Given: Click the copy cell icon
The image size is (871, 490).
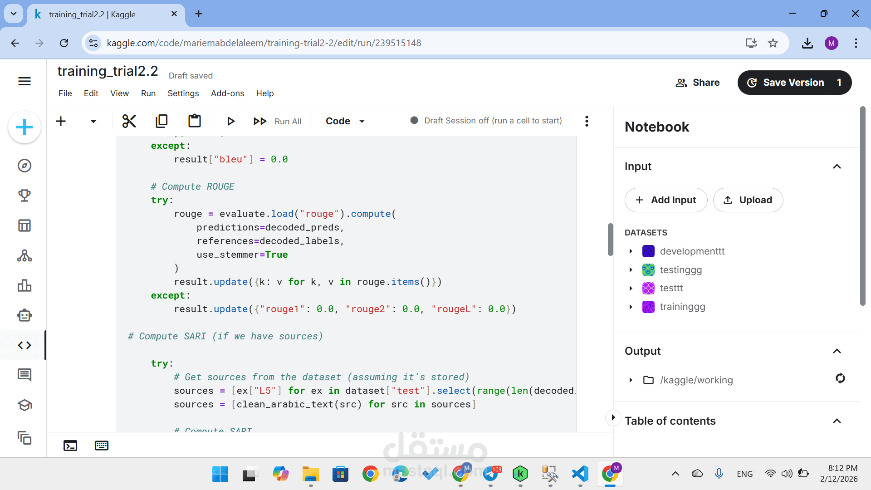Looking at the screenshot, I should tap(161, 121).
